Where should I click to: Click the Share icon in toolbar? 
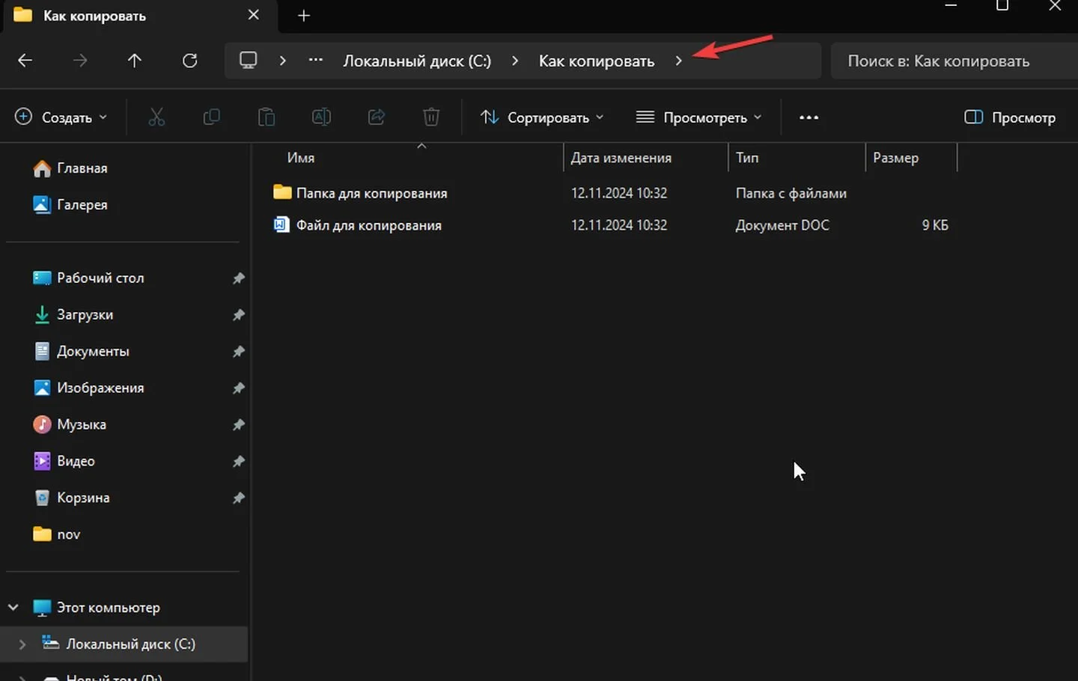[377, 117]
